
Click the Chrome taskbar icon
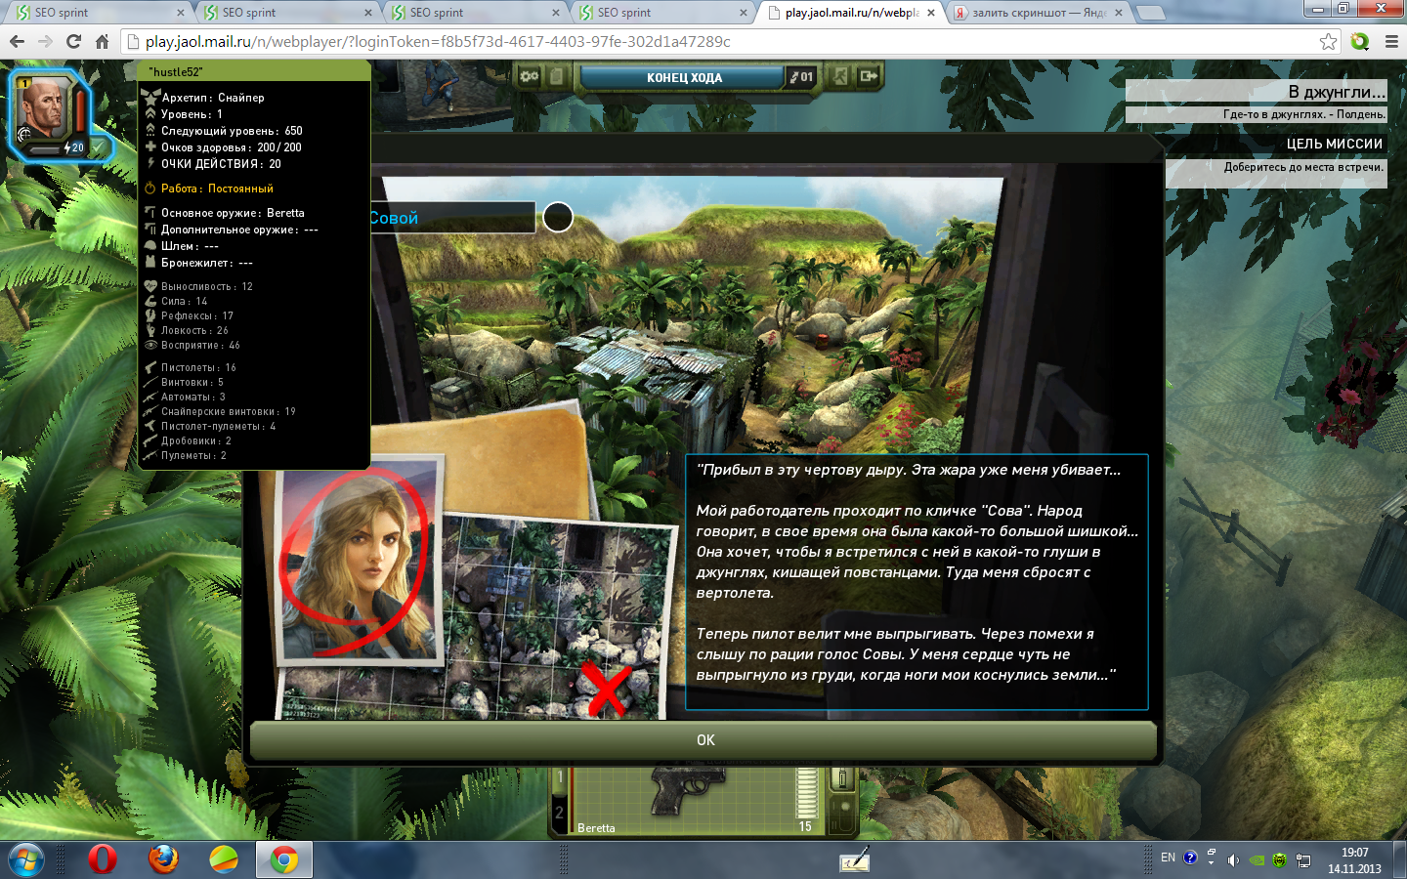[x=284, y=859]
